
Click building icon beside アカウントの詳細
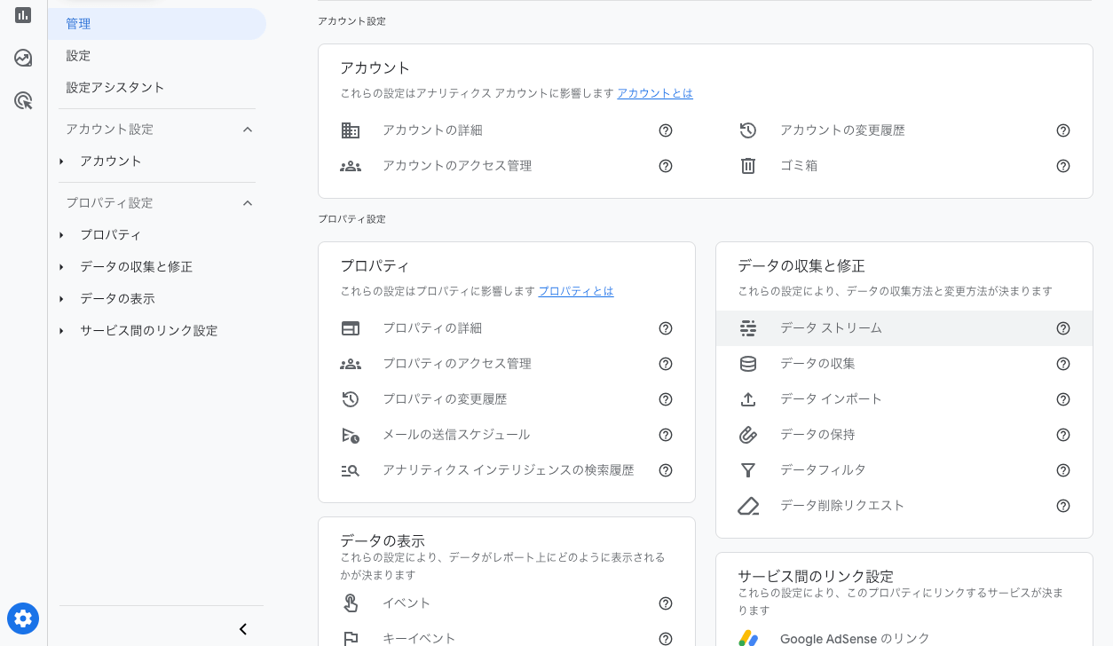(351, 130)
